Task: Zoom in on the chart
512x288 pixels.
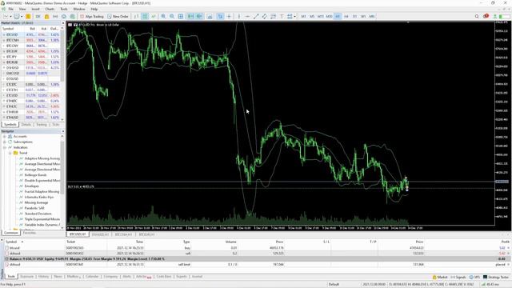Action: coord(163,16)
